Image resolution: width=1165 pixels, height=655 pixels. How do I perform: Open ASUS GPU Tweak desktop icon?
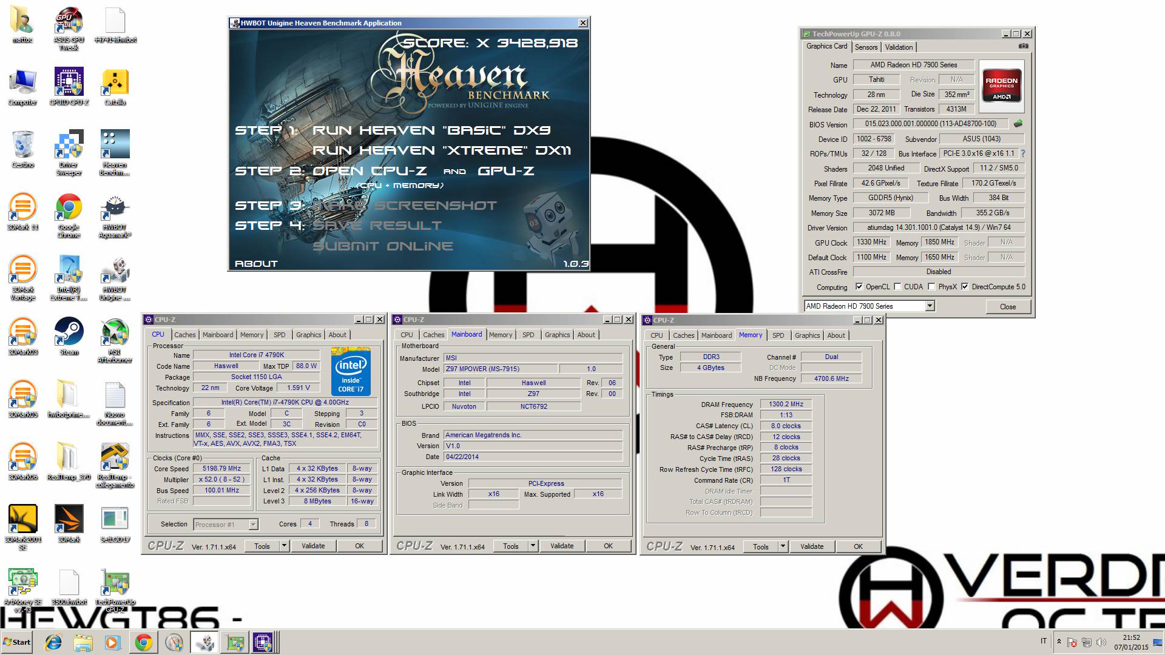[69, 29]
